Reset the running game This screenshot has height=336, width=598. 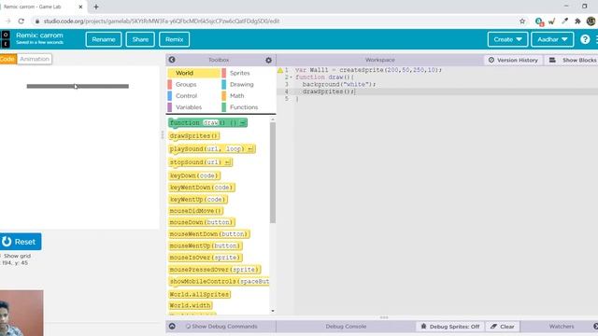pos(21,242)
